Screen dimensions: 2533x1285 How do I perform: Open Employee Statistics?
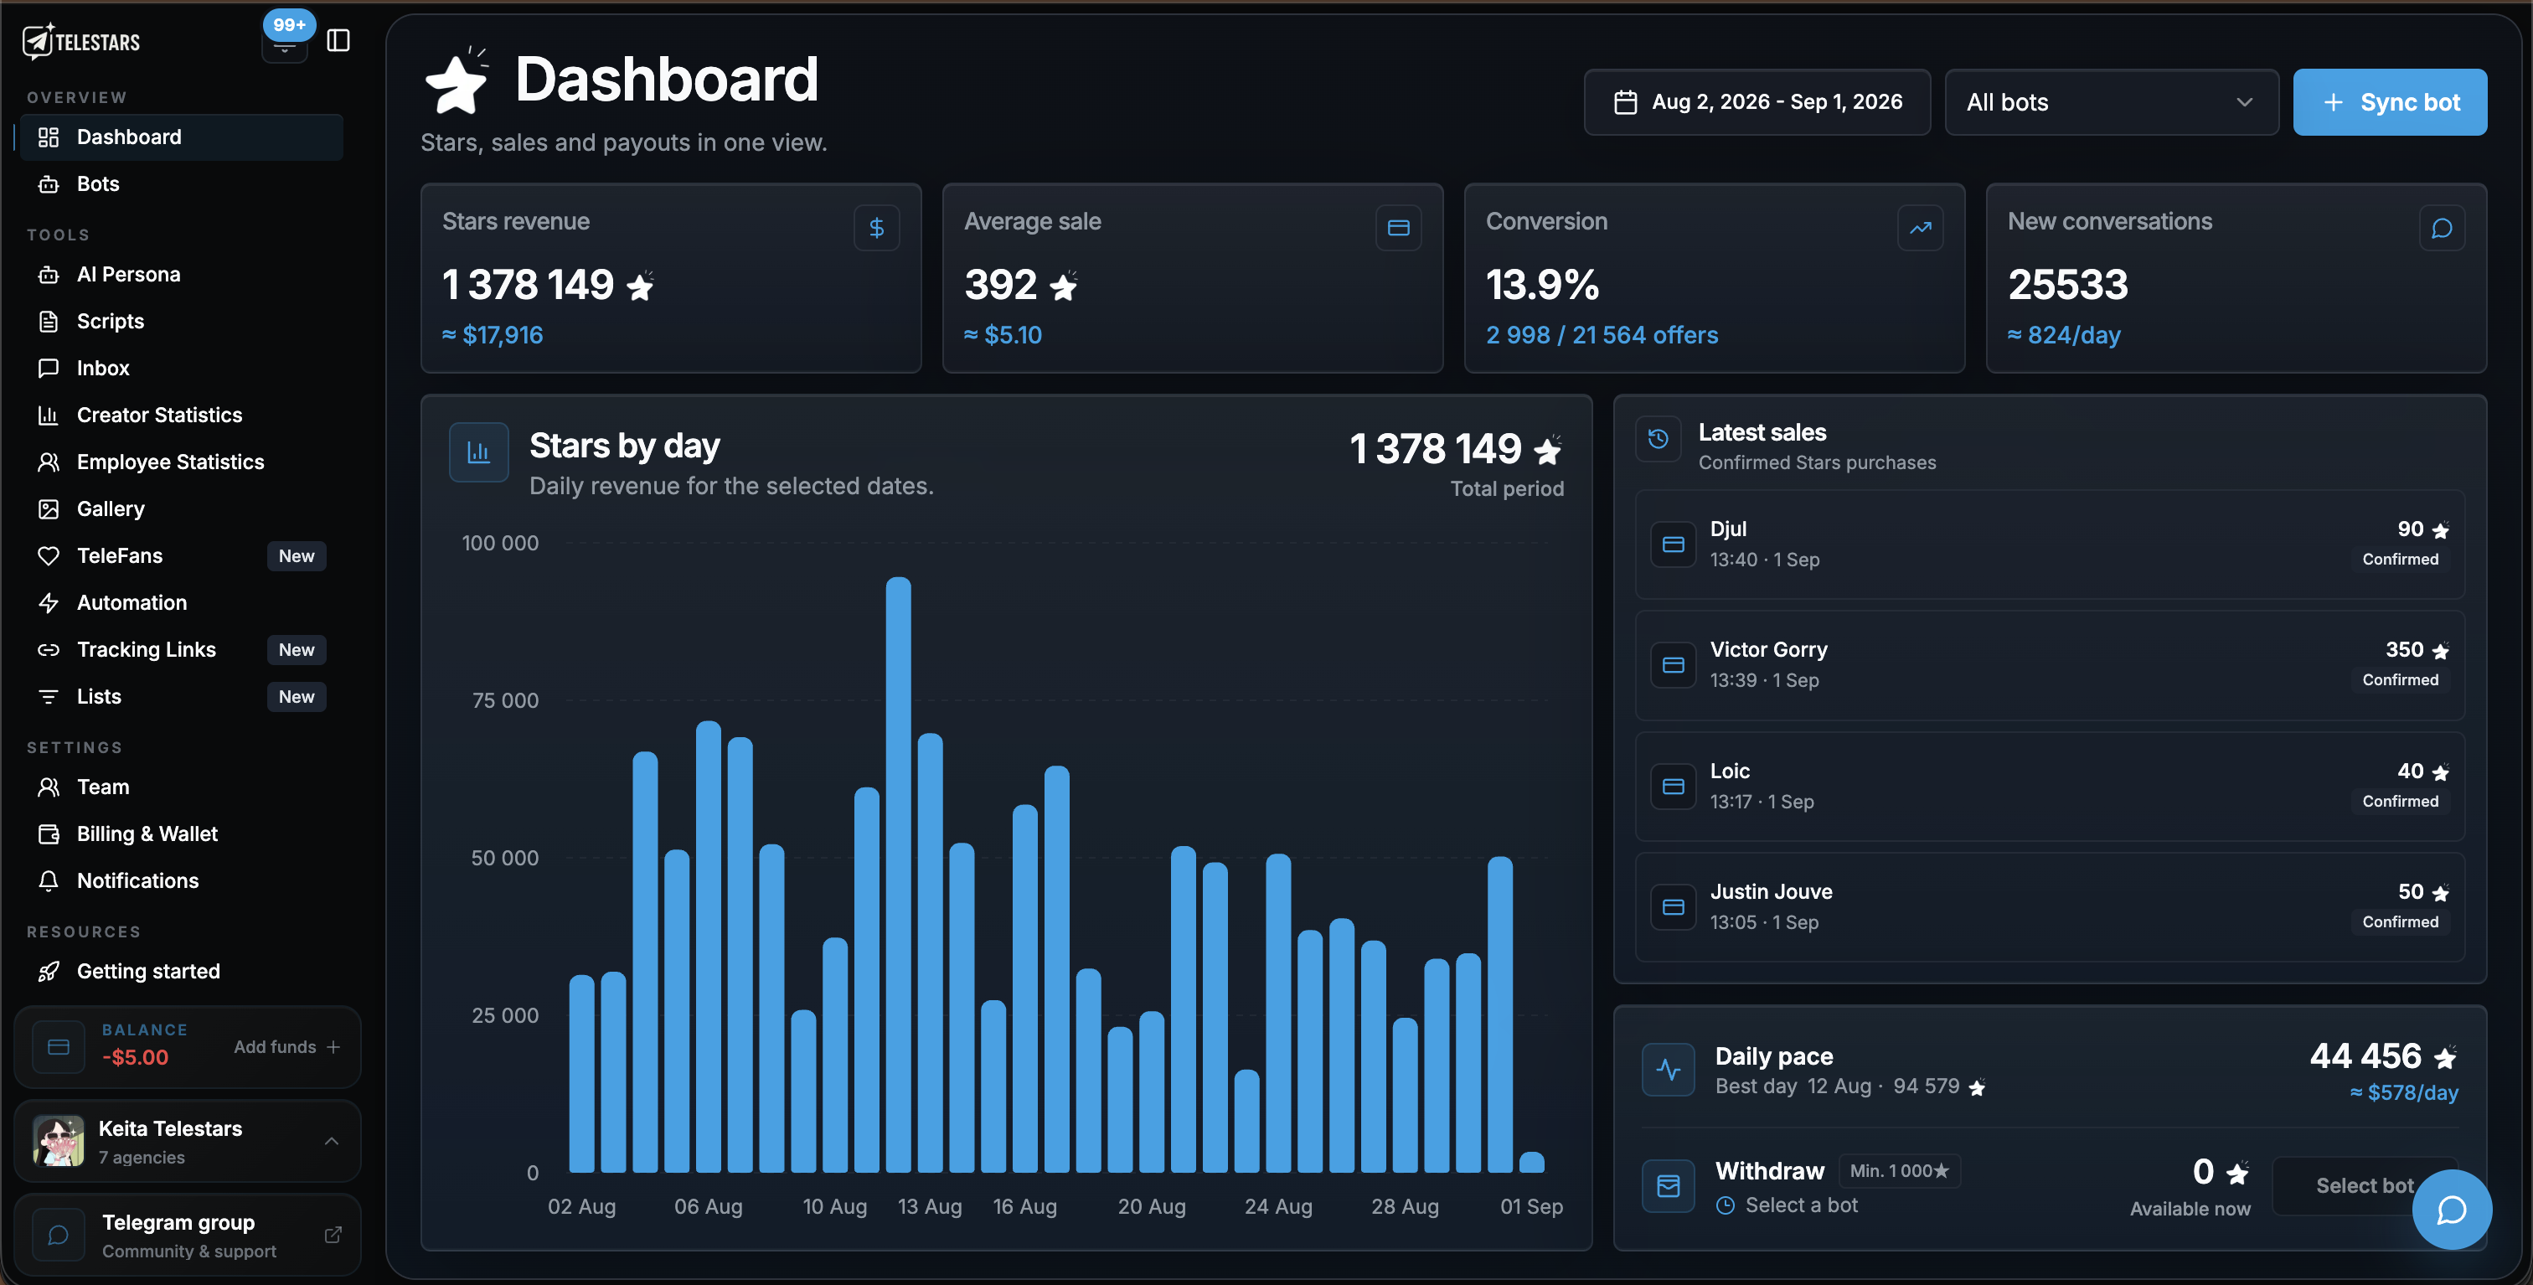coord(180,462)
